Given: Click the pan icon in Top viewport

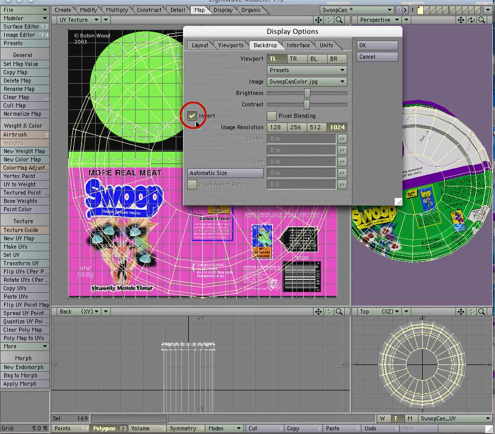Looking at the screenshot, I should tap(461, 311).
